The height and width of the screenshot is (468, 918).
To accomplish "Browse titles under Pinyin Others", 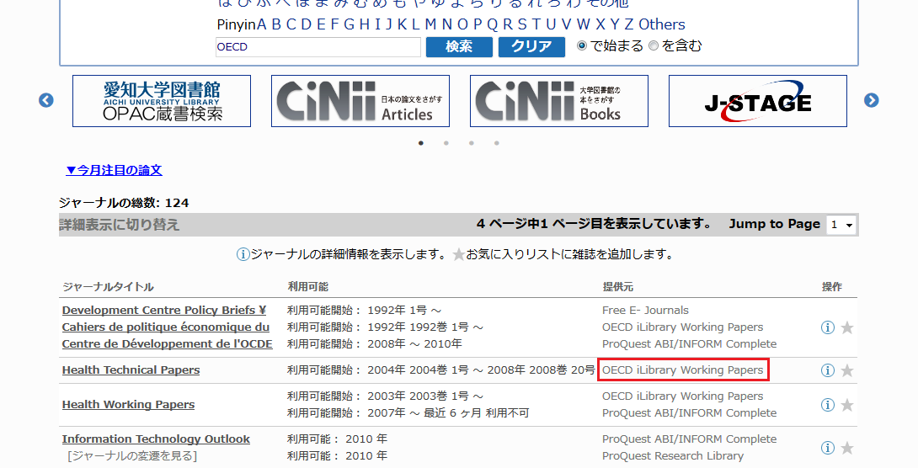I will 662,24.
